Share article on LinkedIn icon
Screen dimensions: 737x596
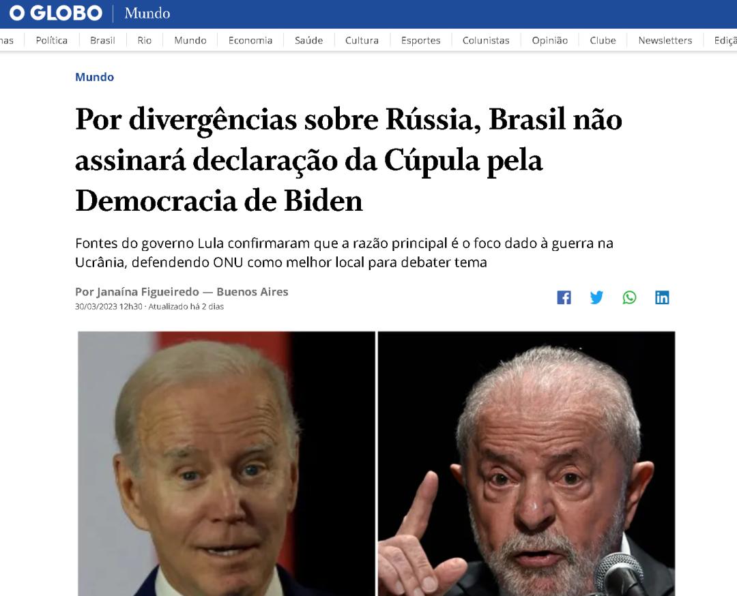[x=662, y=297]
